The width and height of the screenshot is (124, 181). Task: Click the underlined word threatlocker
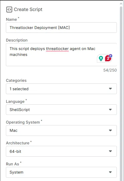click(57, 49)
